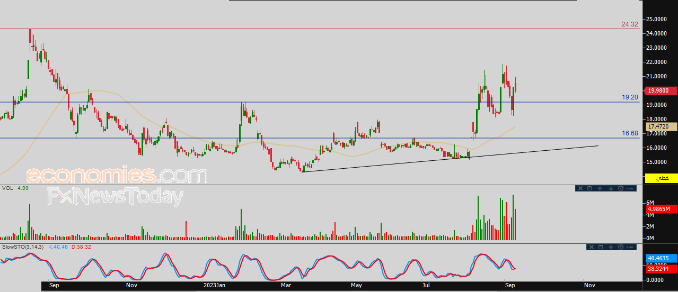Click the VOL value 4.99 readout
Viewport: 678px width, 292px height.
point(22,188)
